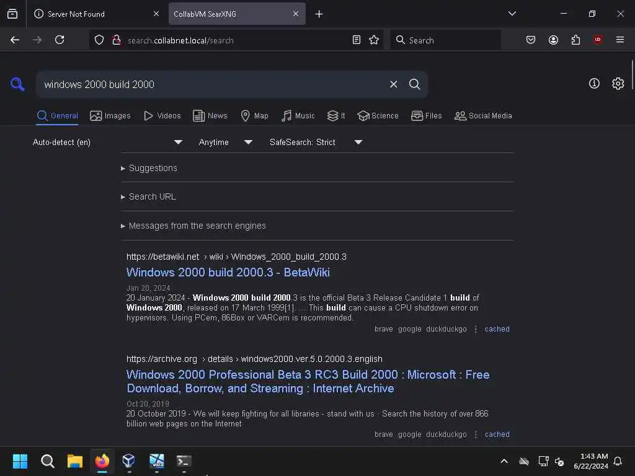Screen dimensions: 635x476
Task: Close the Server Not Found tab
Action: tap(156, 14)
